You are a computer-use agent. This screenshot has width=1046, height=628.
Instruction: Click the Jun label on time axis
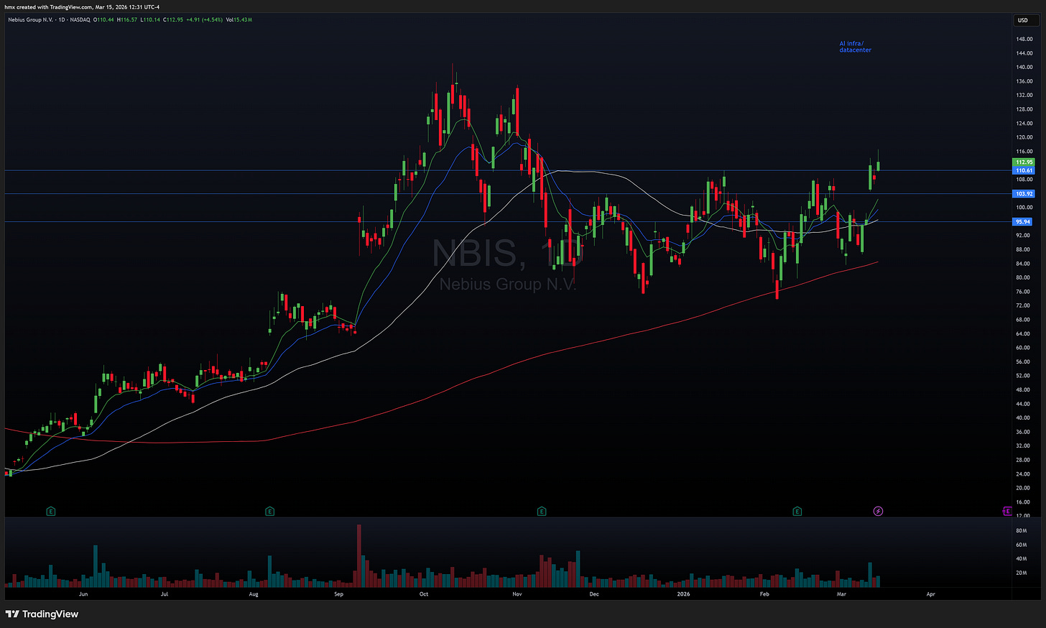coord(83,594)
